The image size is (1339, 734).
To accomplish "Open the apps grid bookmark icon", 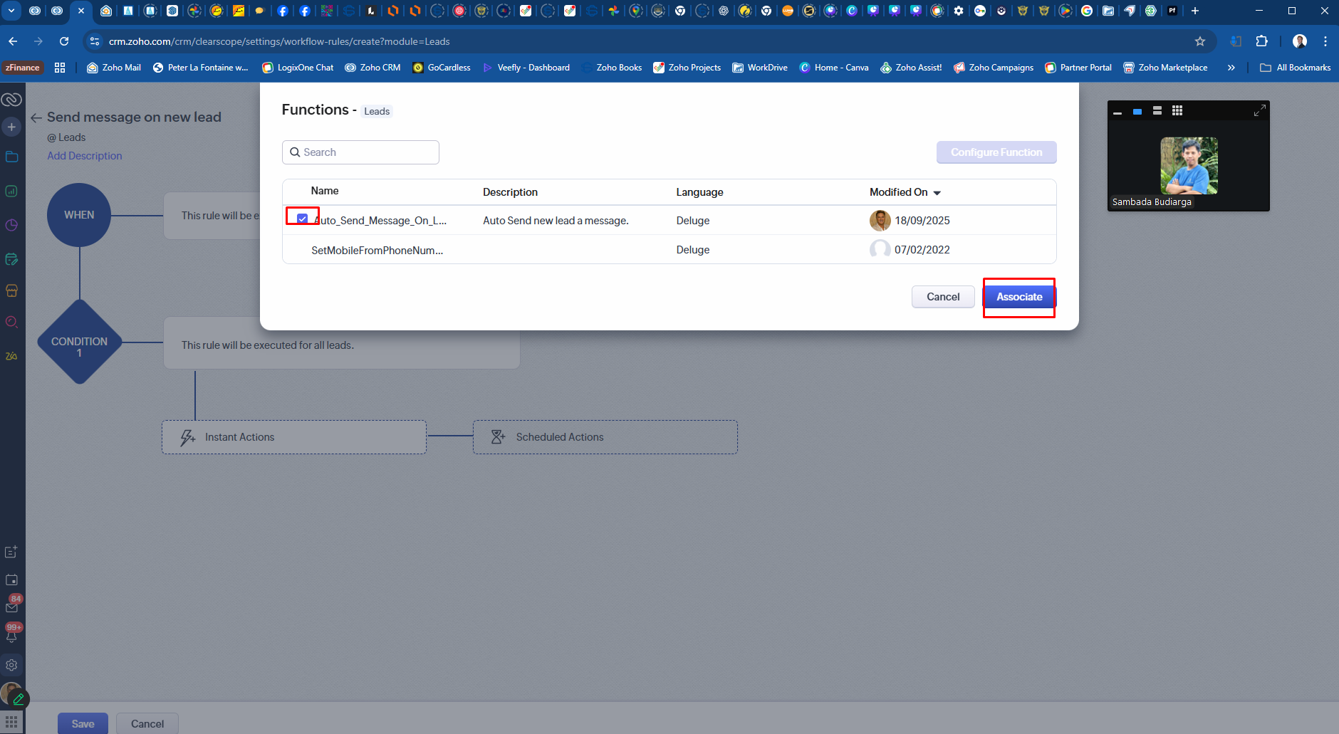I will pos(60,68).
